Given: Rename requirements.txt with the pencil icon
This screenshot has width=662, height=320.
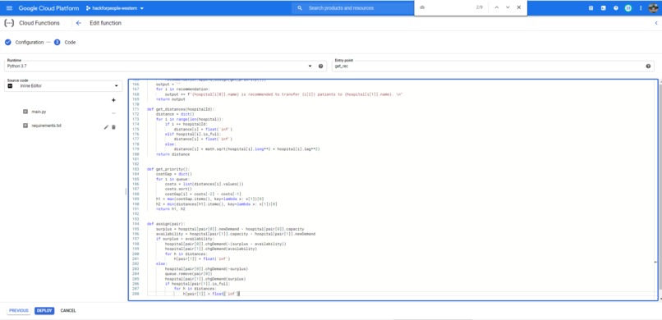Looking at the screenshot, I should [x=106, y=127].
